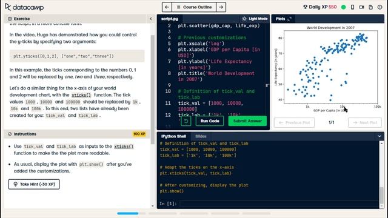Click the green status dot
The image size is (388, 218).
344,7
